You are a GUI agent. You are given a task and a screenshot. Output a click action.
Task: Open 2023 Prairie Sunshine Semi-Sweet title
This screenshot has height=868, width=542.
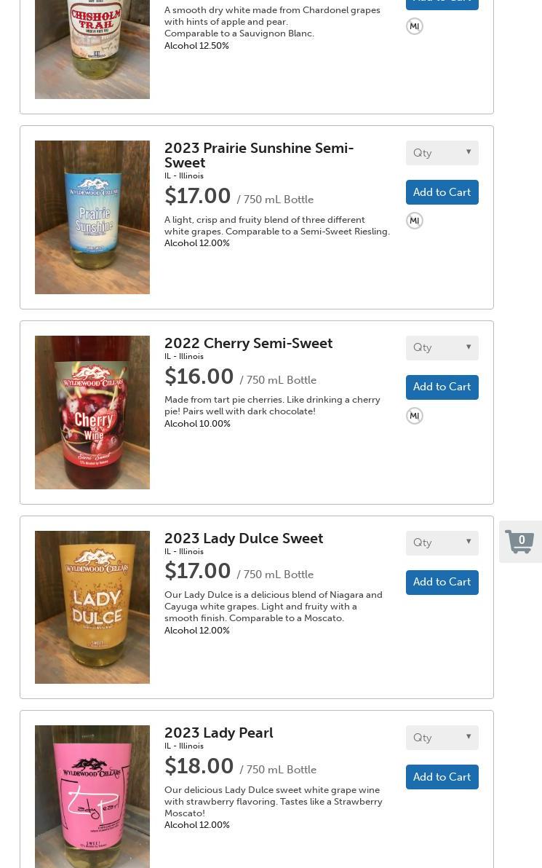259,155
